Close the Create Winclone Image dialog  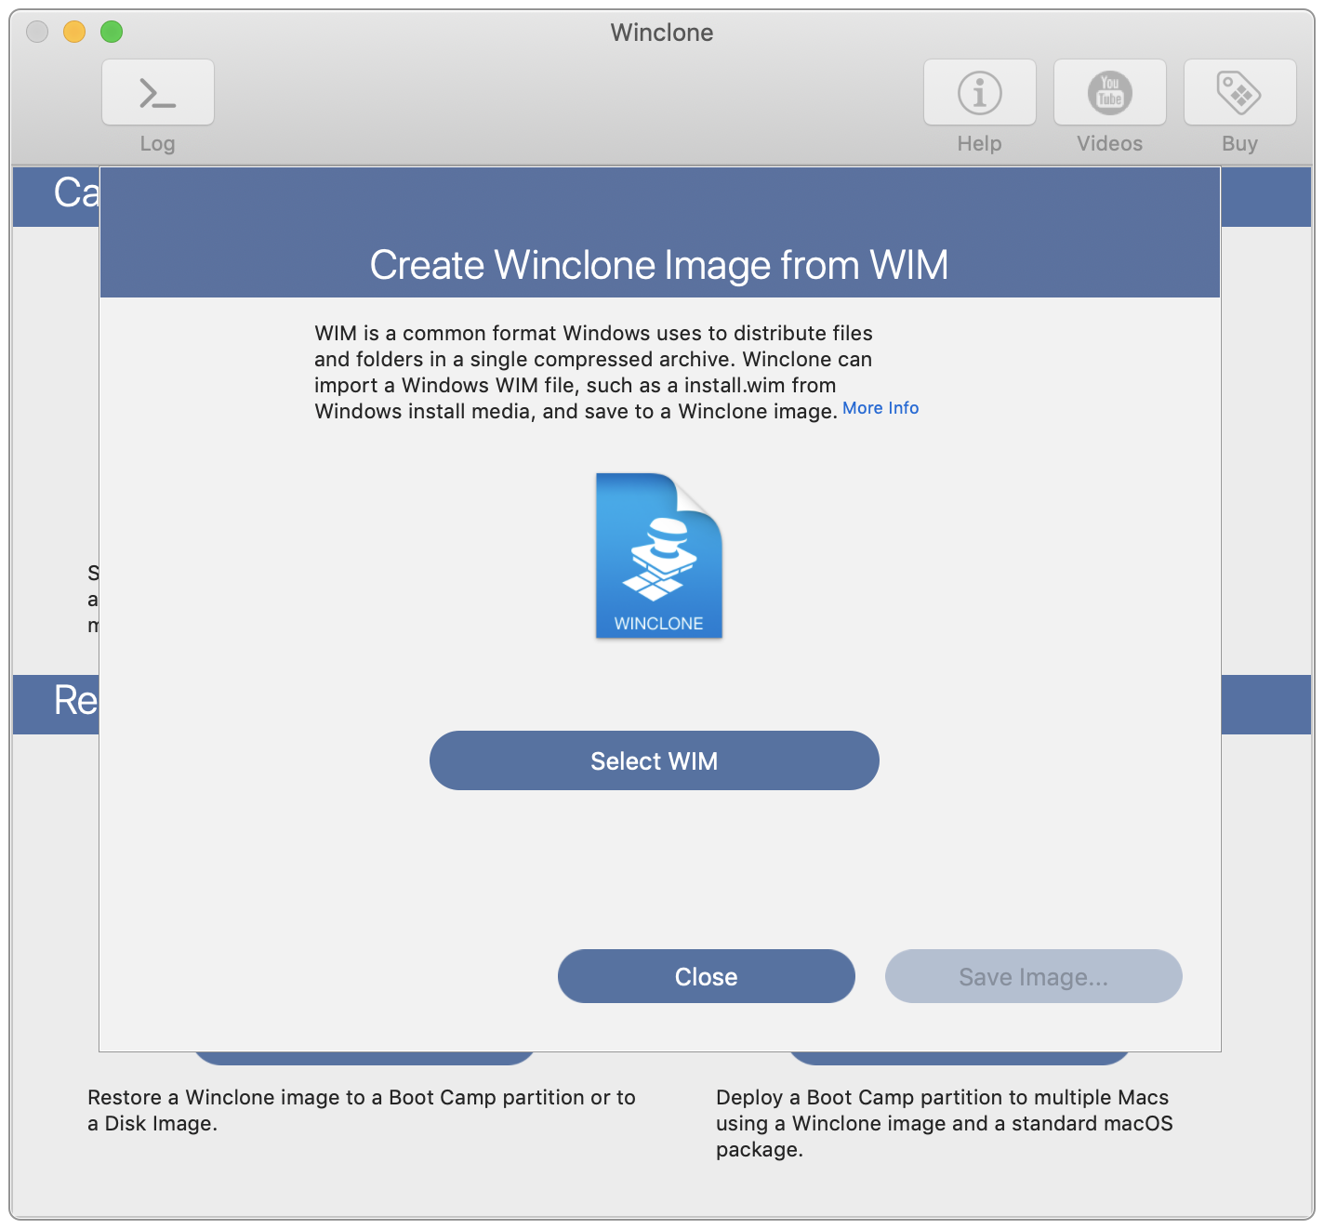707,976
